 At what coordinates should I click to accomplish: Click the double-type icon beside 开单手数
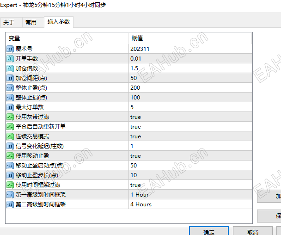coord(10,59)
